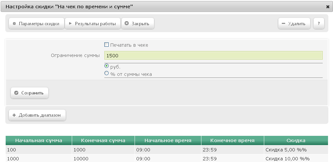333x162 pixels.
Task: Sort by Начальная сумма column header
Action: [39, 140]
